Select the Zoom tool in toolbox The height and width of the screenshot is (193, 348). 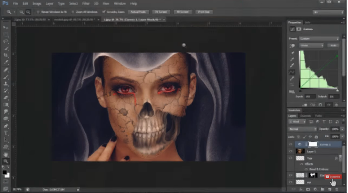coord(6,162)
